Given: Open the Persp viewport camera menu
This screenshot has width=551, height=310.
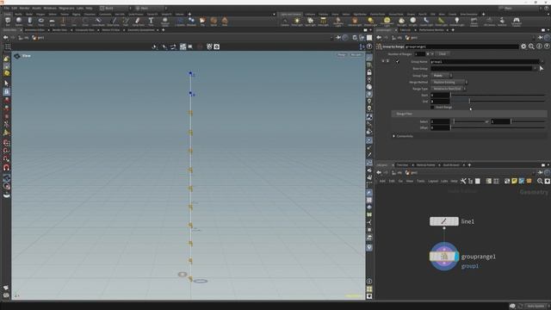Looking at the screenshot, I should tap(342, 55).
